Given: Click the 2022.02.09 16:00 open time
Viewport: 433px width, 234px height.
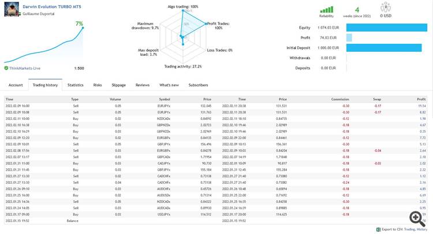Looking at the screenshot, I should click(x=17, y=106).
